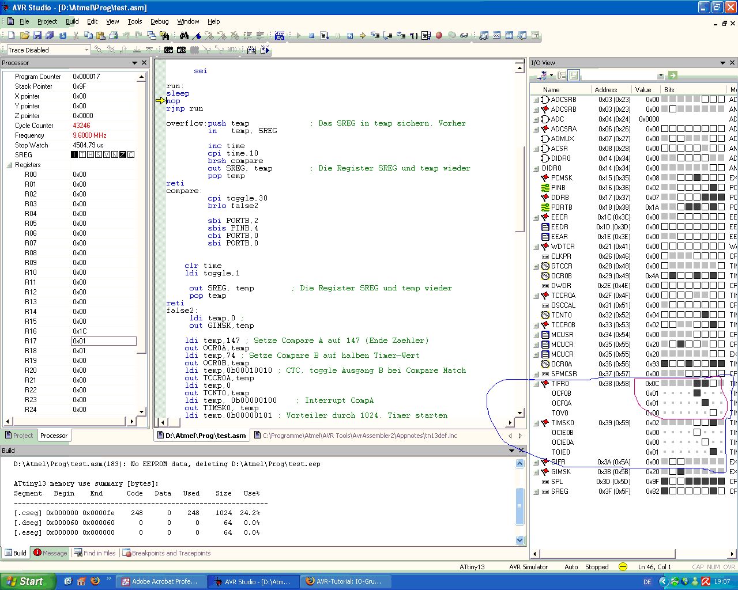Viewport: 738px width, 590px height.
Task: Open the Trace Disabled dropdown
Action: (x=86, y=50)
